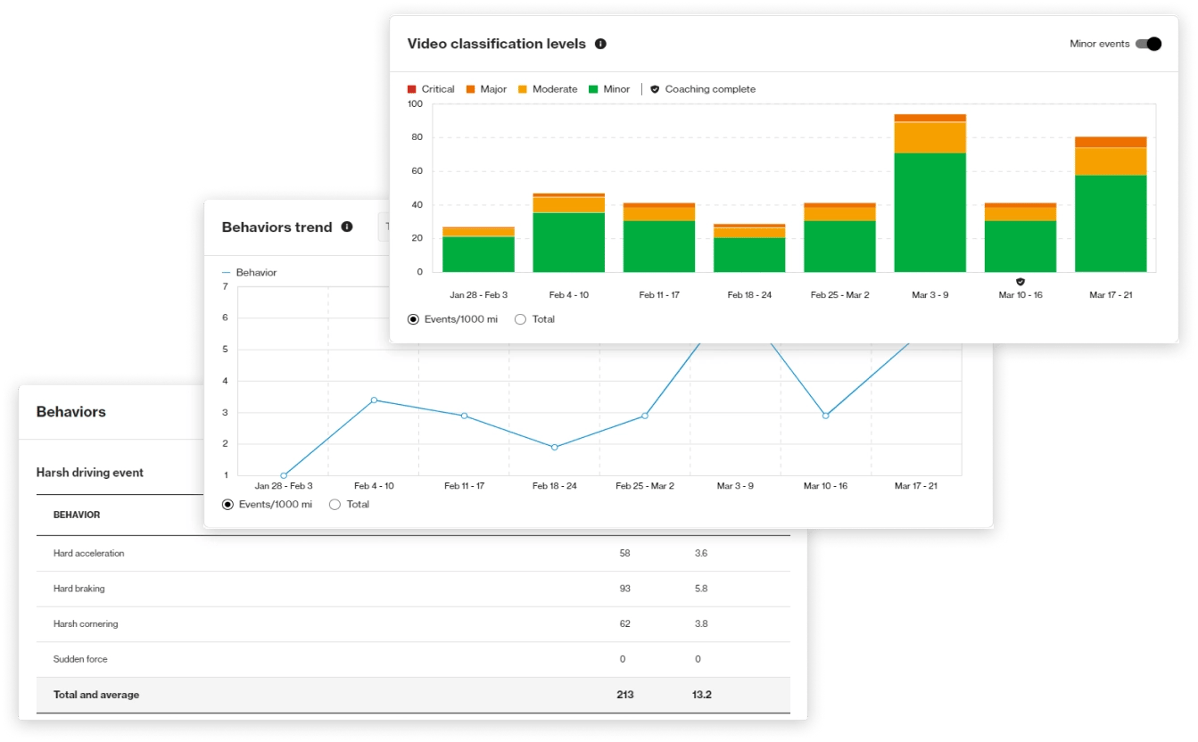
Task: Click the Moderate yellow legend icon
Action: 523,89
